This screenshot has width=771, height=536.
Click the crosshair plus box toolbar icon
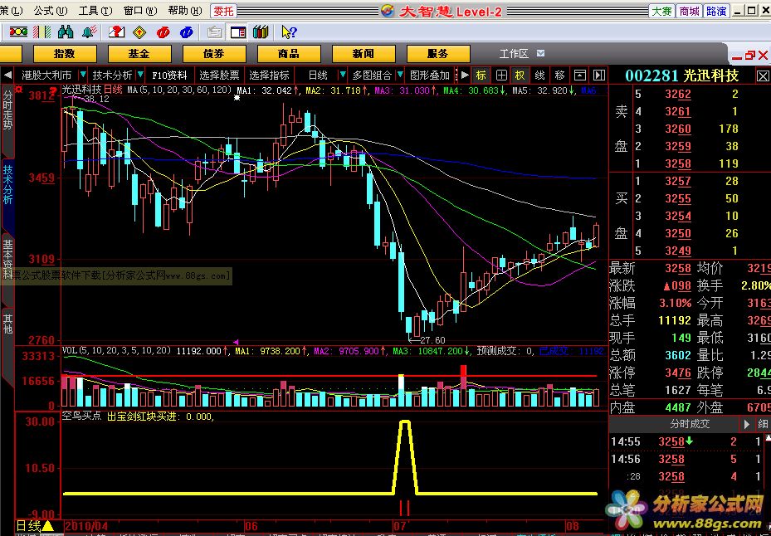pyautogui.click(x=501, y=76)
